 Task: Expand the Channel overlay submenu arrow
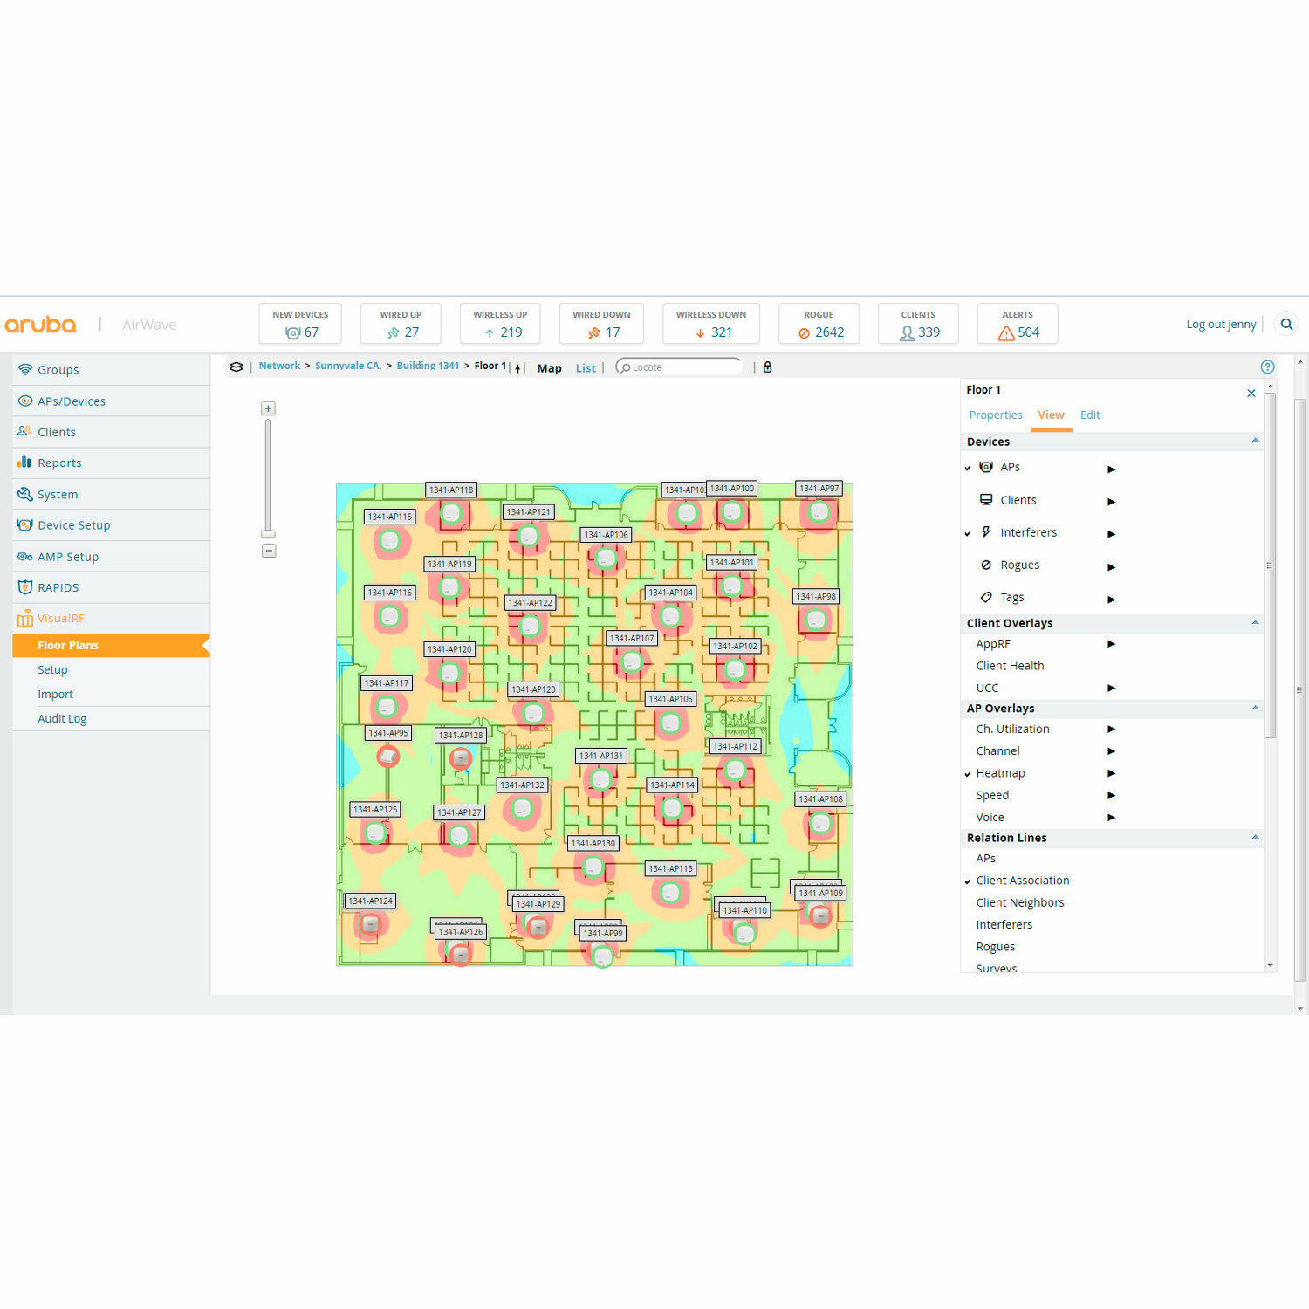point(1111,751)
